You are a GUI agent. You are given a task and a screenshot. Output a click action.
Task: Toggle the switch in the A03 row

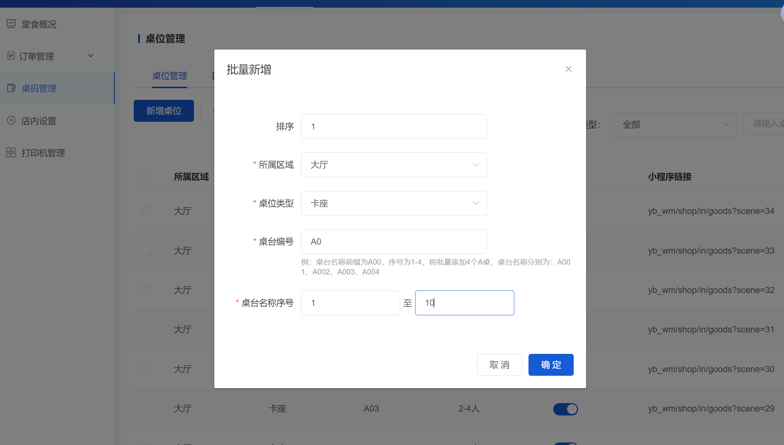(565, 409)
